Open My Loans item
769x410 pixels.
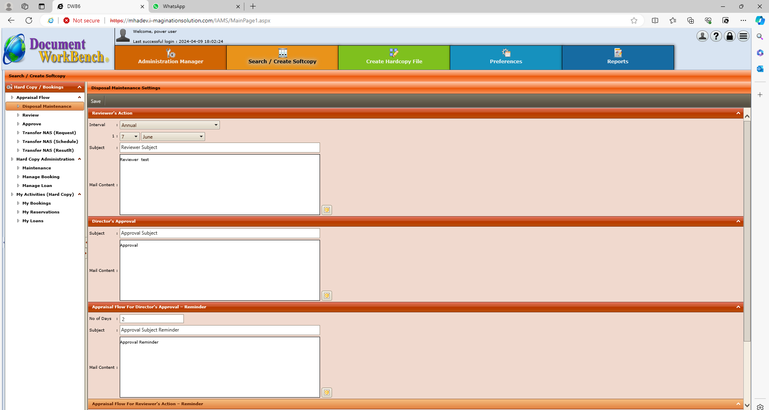(x=33, y=221)
